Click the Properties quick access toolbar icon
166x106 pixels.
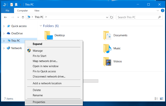(x=12, y=5)
